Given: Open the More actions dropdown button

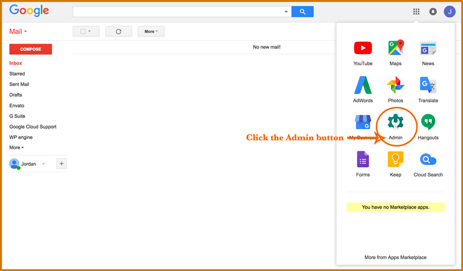Looking at the screenshot, I should 151,31.
